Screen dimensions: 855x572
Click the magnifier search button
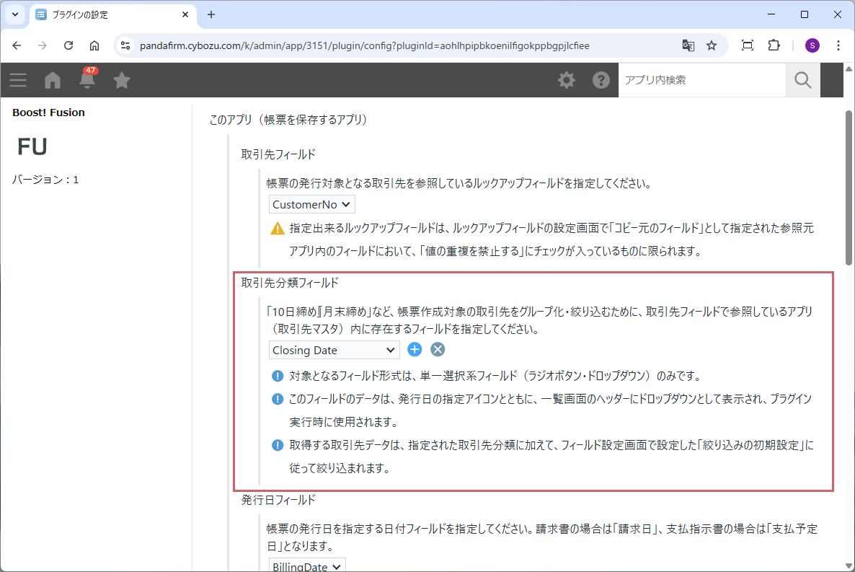point(803,80)
